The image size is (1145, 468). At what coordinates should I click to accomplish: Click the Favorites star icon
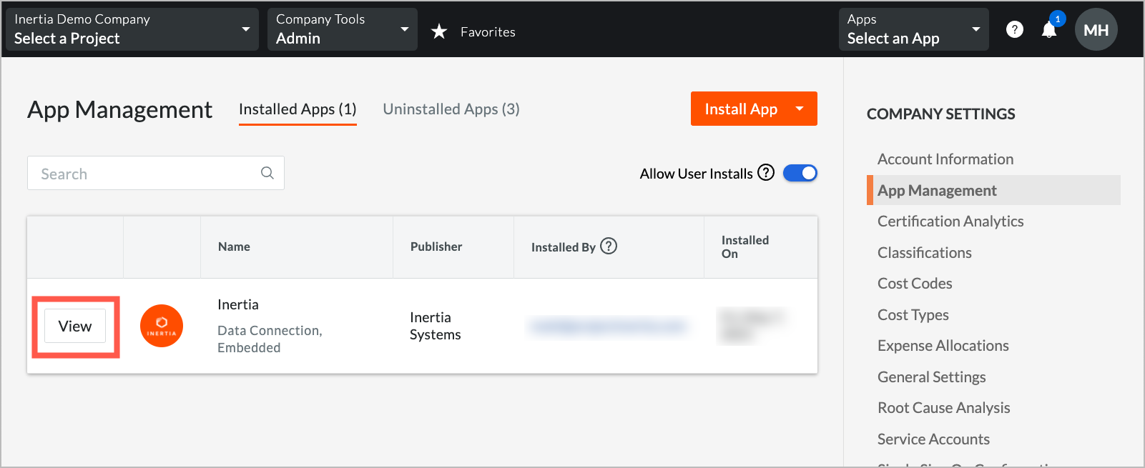click(x=439, y=31)
